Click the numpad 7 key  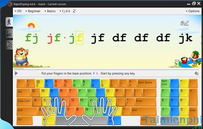point(165,93)
